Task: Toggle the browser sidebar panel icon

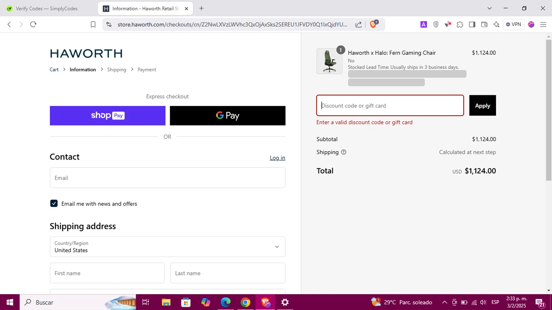Action: pyautogui.click(x=472, y=24)
